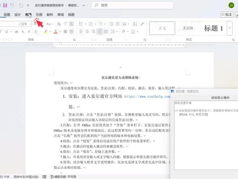Screen dimensions: 238x179
Task: Toggle underline formatting
Action: [x=7, y=32]
